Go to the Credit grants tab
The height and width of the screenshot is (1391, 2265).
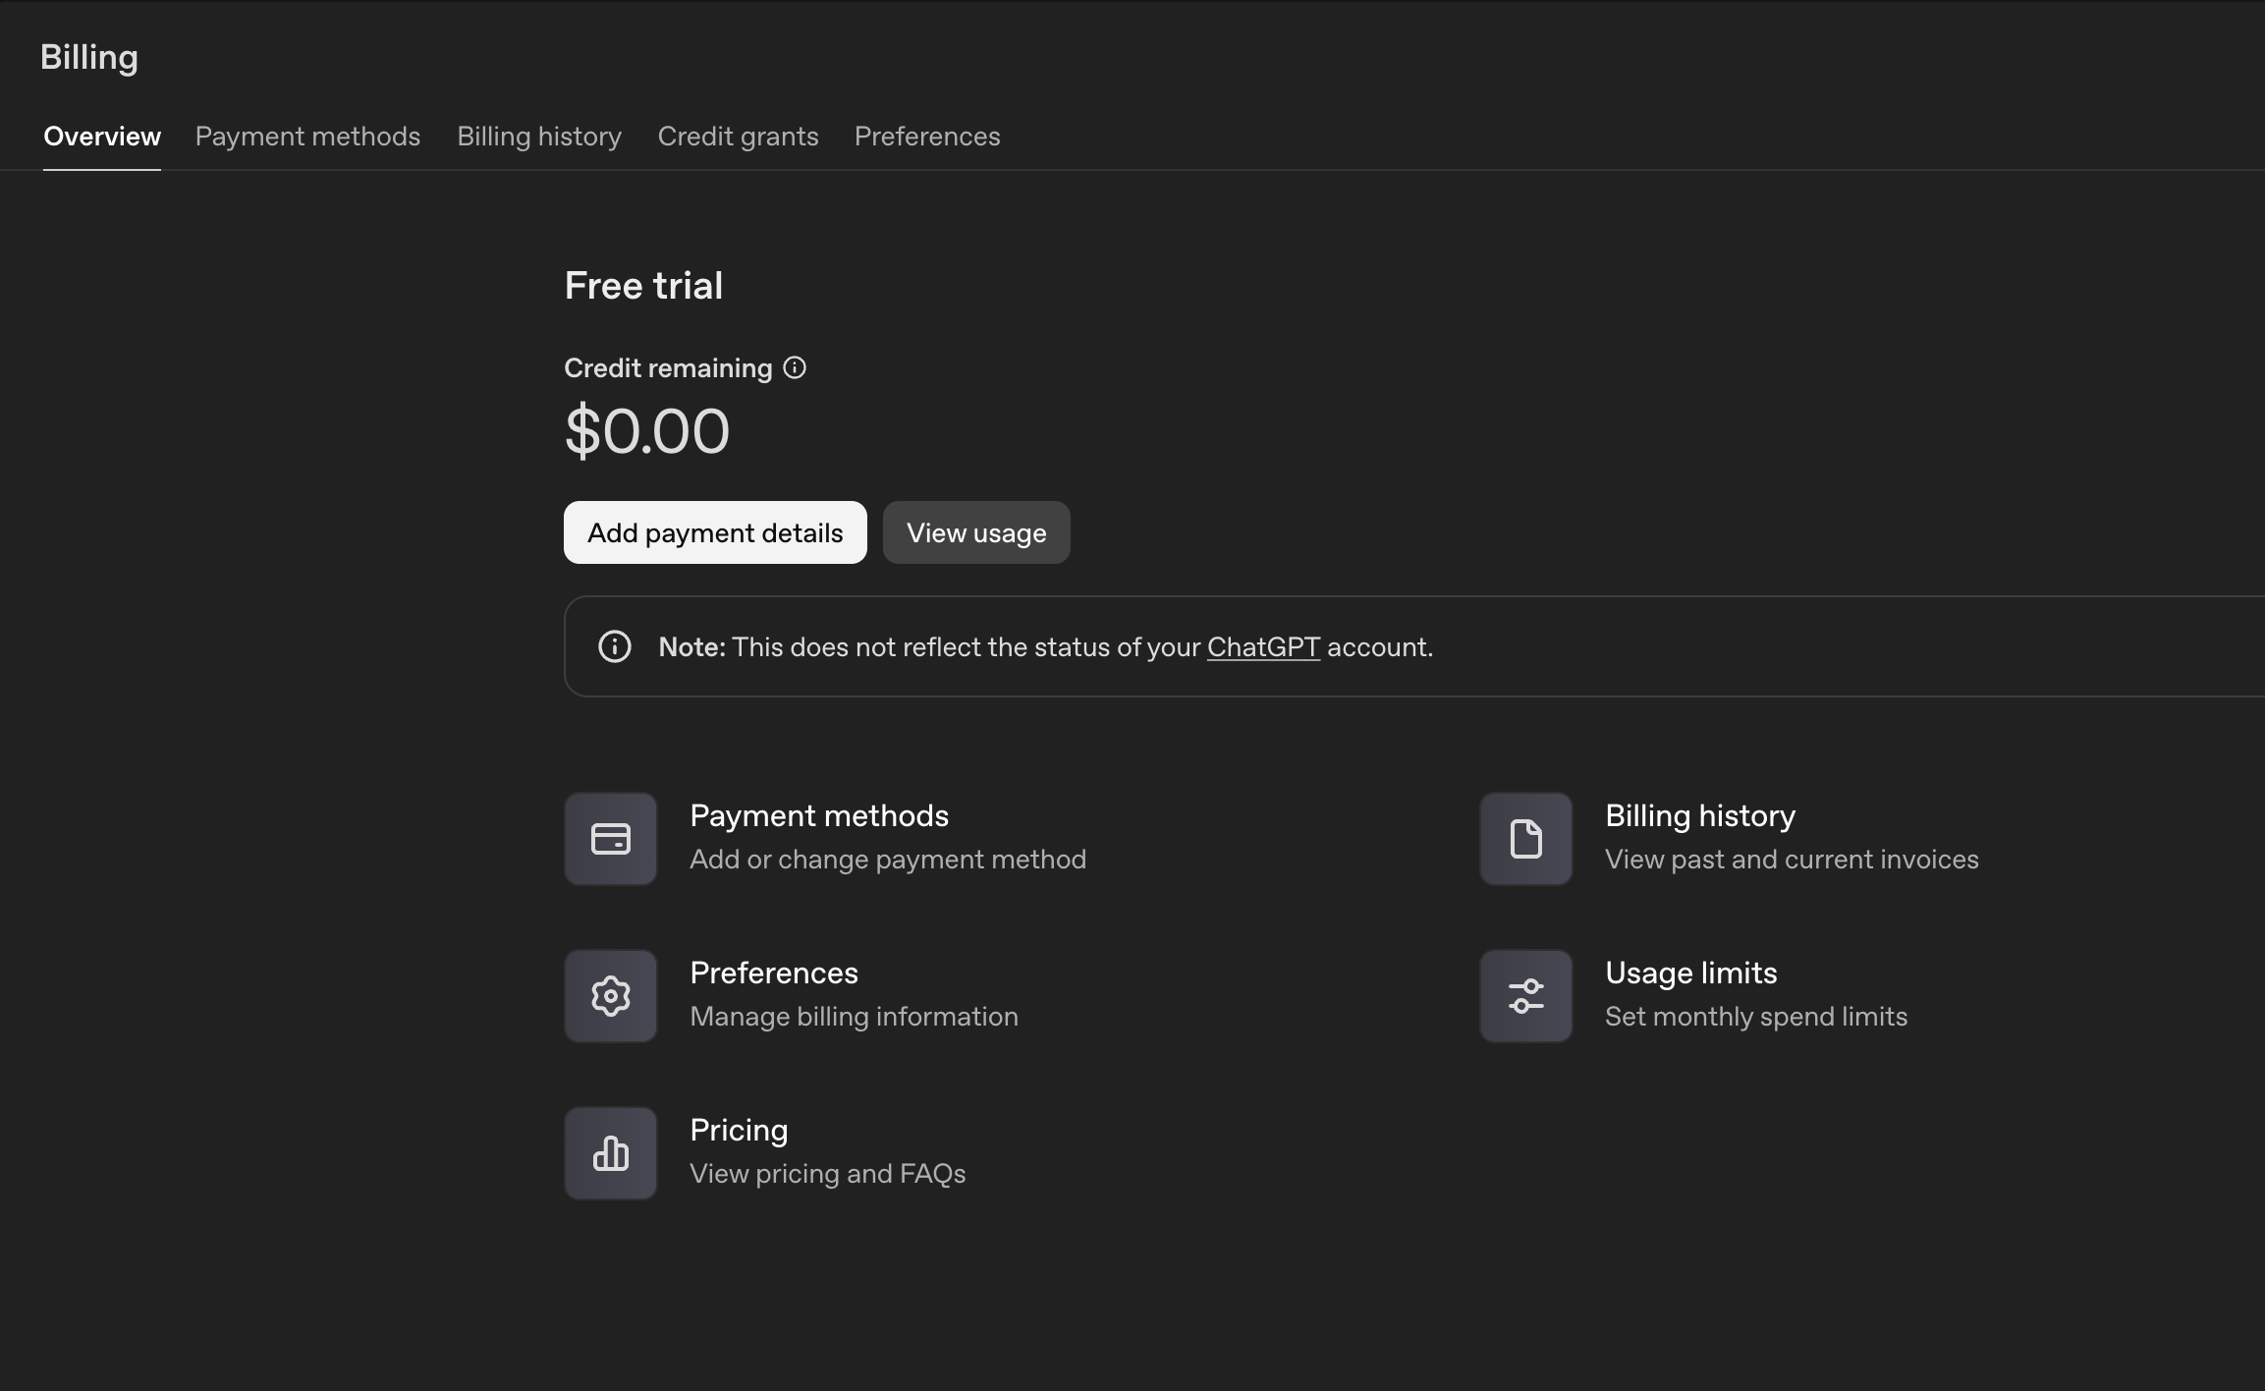click(738, 137)
